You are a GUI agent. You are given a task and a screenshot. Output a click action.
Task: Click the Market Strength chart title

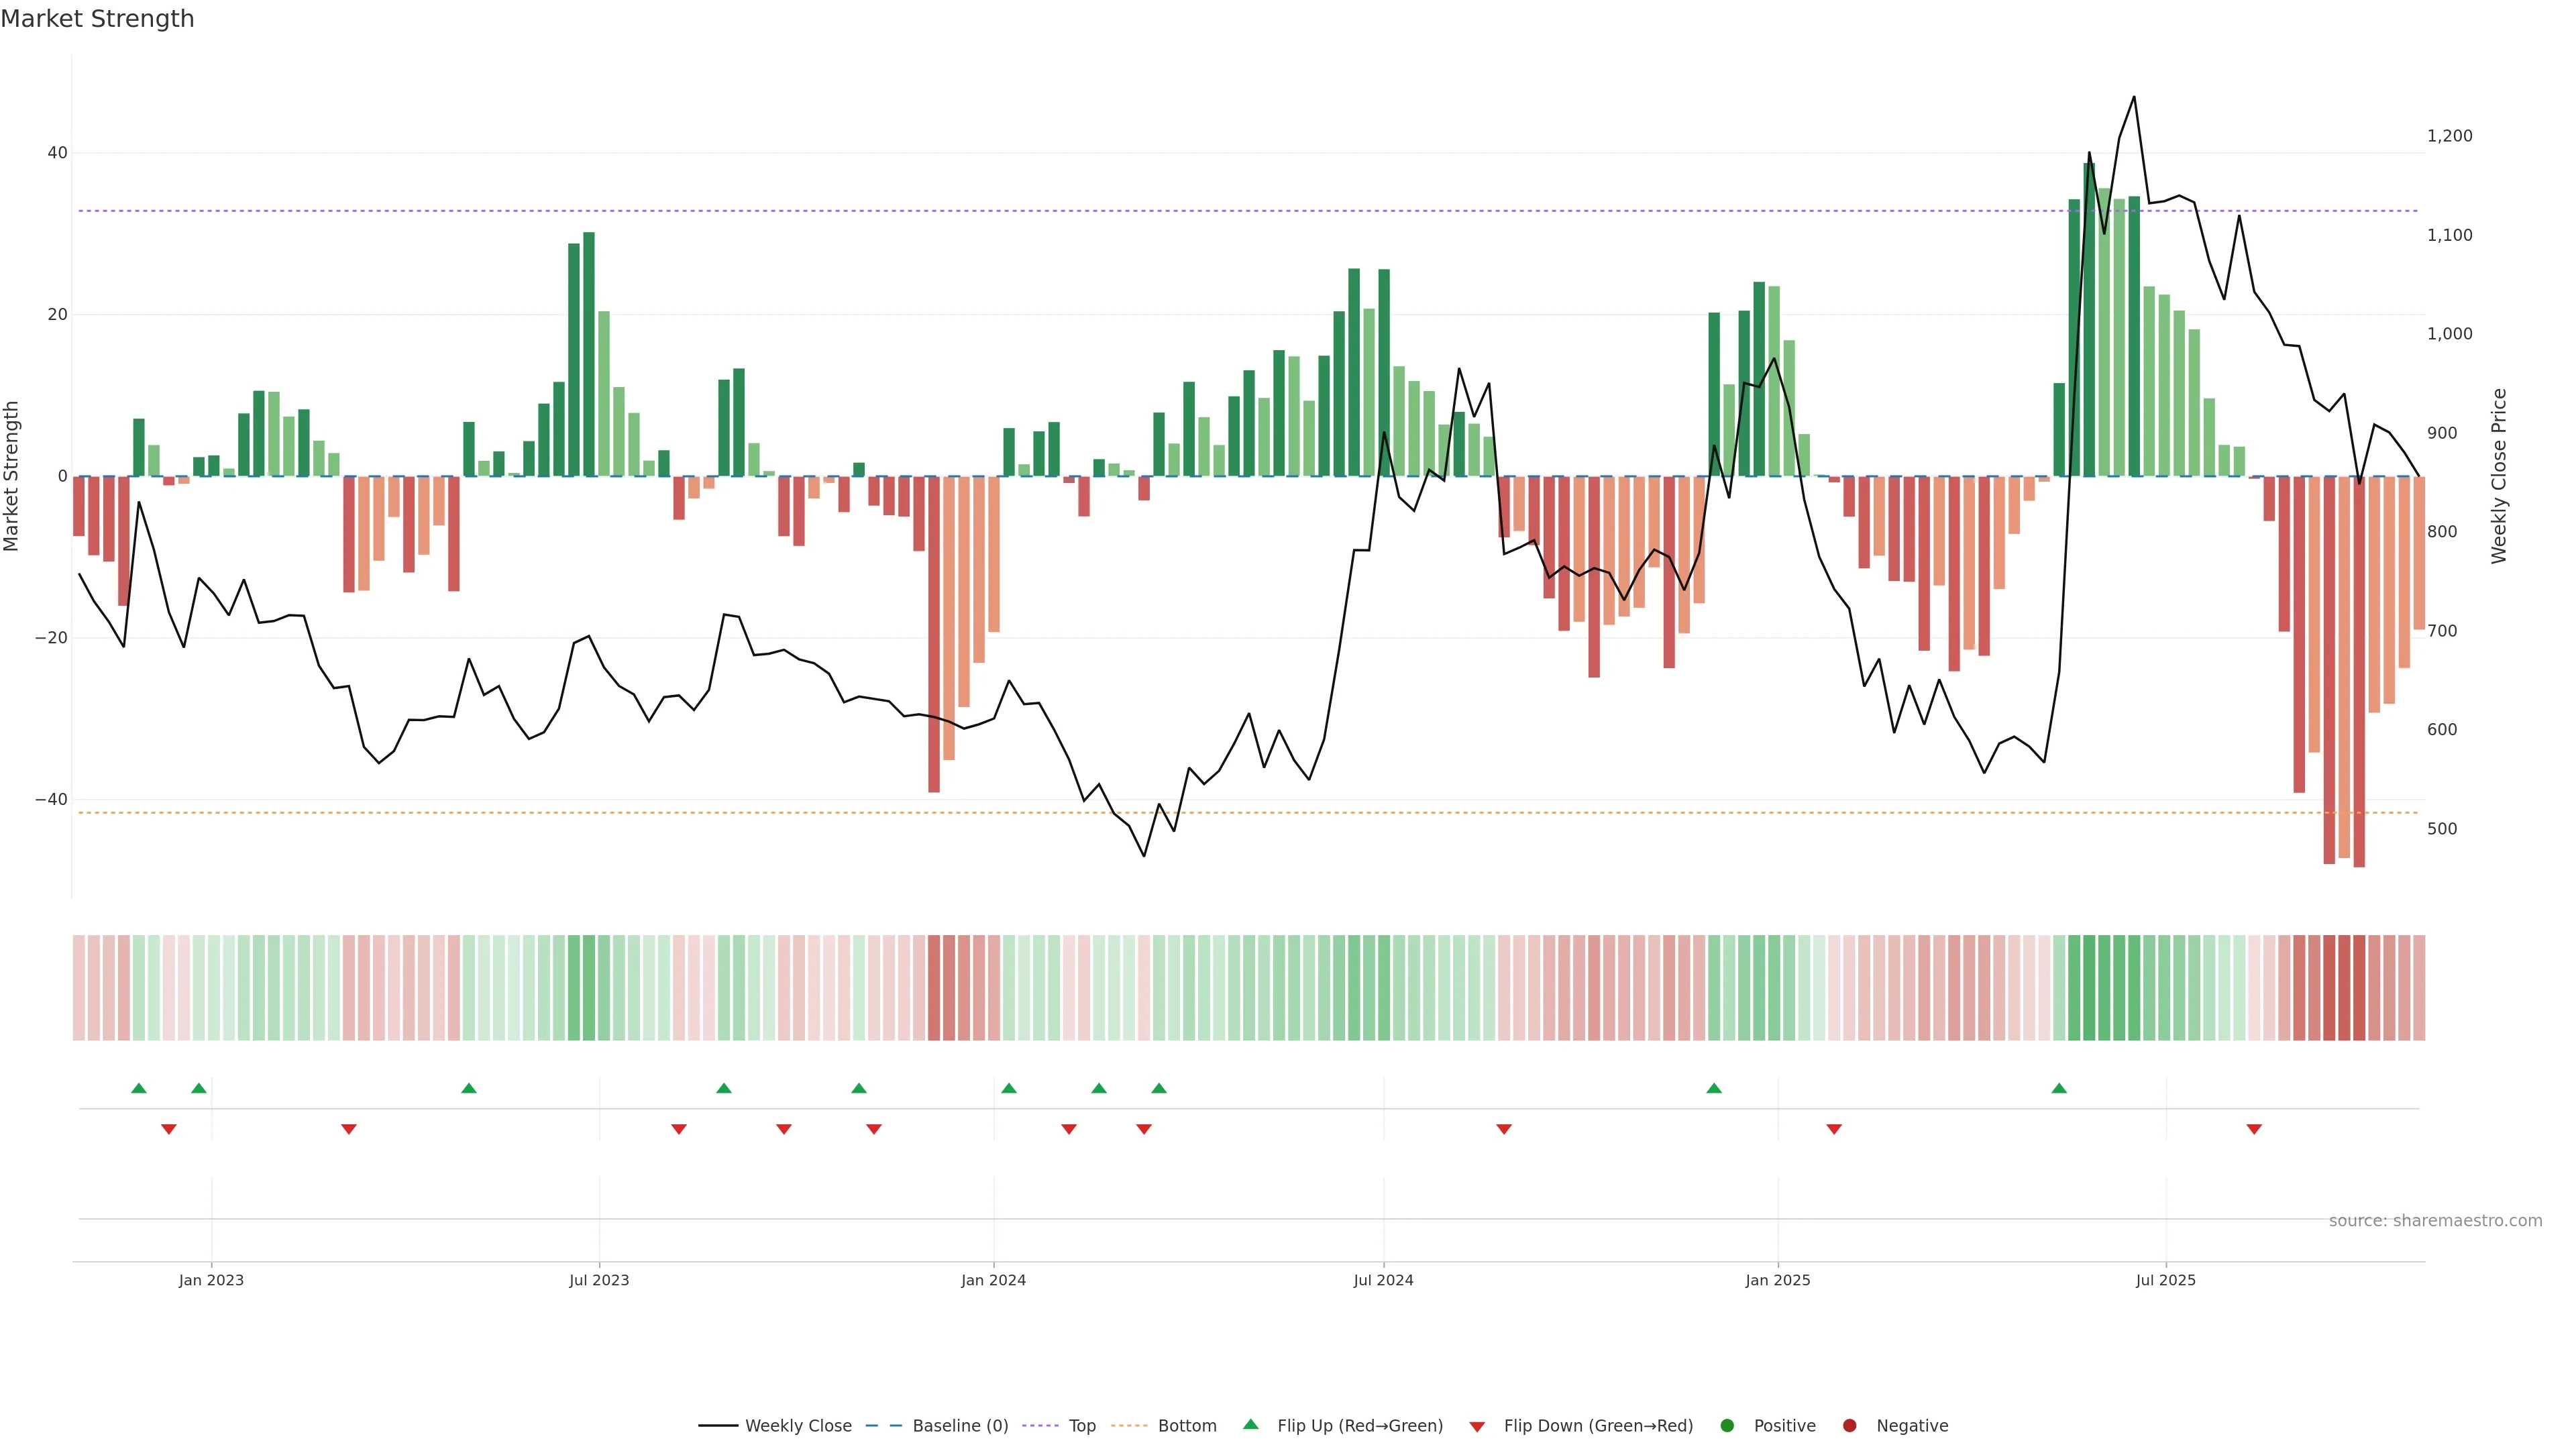coord(97,19)
